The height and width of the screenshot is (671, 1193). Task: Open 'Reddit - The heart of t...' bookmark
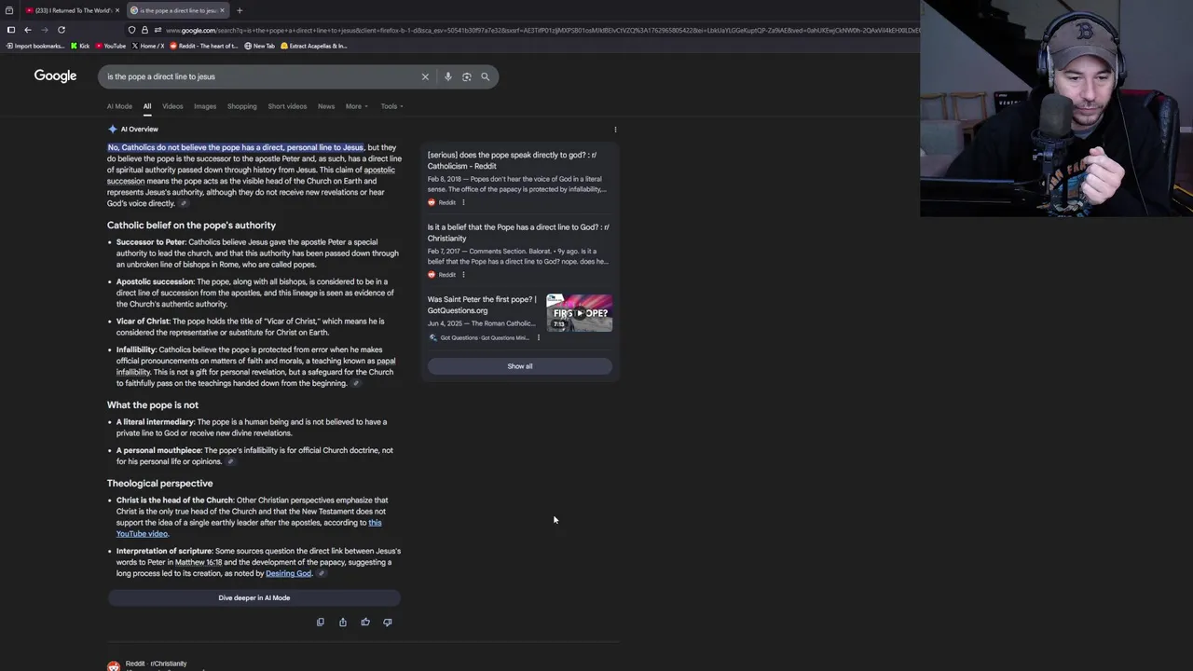tap(204, 46)
